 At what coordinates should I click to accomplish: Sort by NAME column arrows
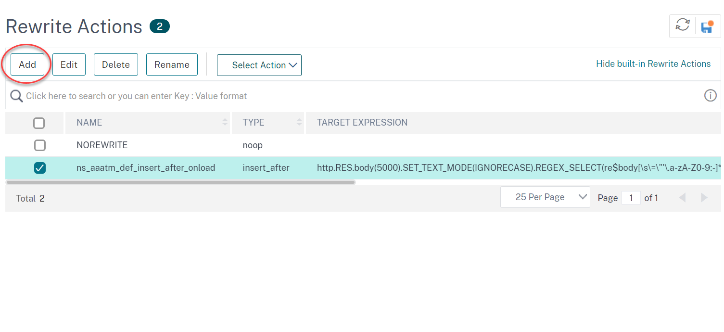pyautogui.click(x=225, y=123)
